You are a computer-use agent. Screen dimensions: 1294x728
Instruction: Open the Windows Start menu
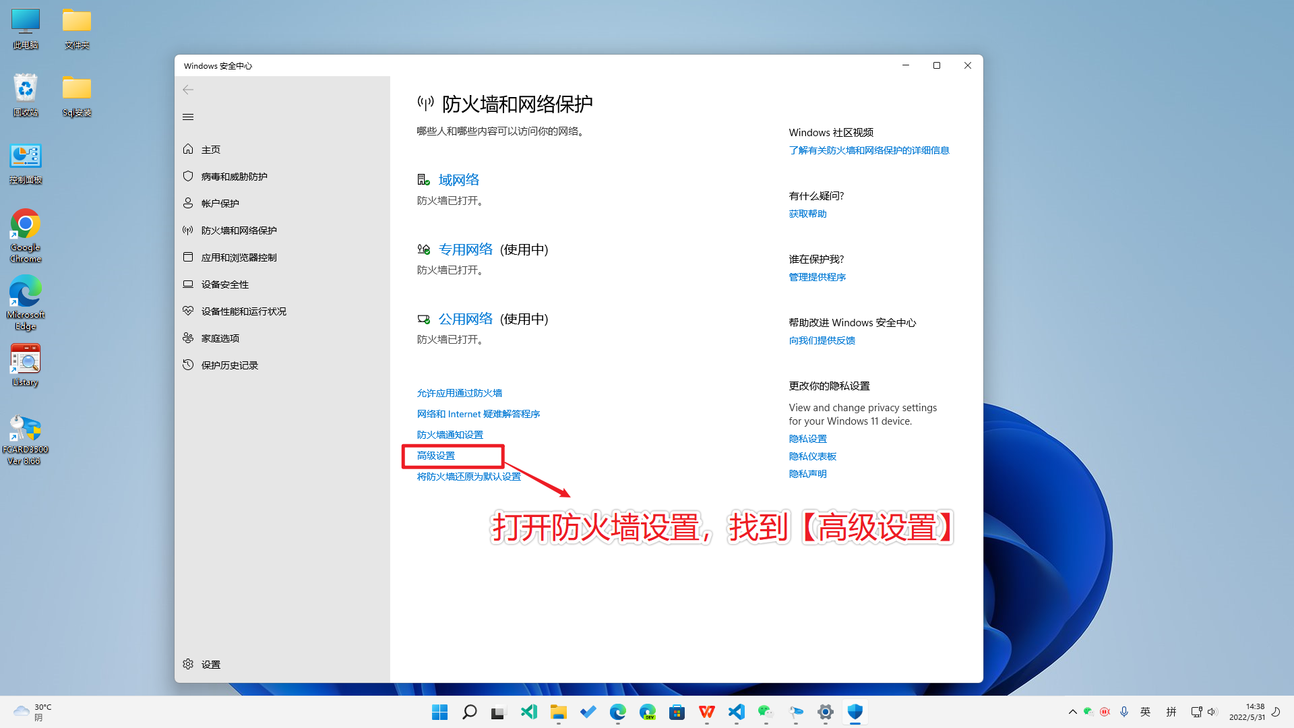click(440, 712)
